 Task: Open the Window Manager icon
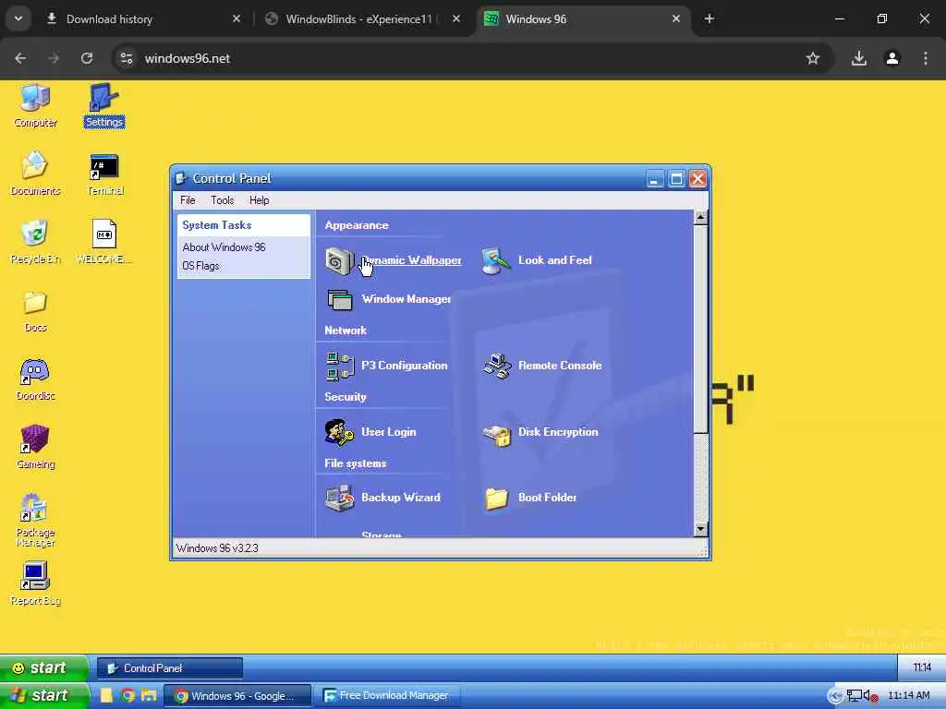click(340, 300)
